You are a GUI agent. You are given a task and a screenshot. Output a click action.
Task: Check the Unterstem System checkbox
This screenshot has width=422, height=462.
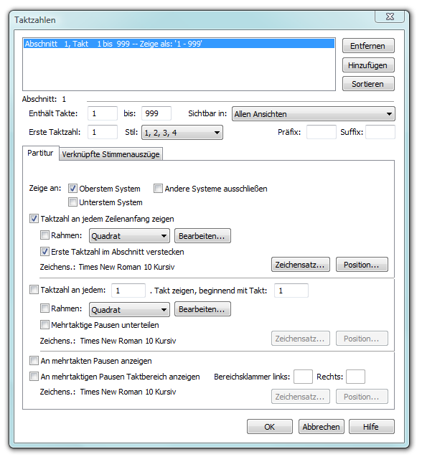(x=72, y=202)
